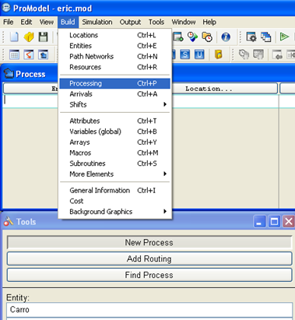The image size is (295, 320).
Task: Click the Add Routing button
Action: tap(149, 258)
